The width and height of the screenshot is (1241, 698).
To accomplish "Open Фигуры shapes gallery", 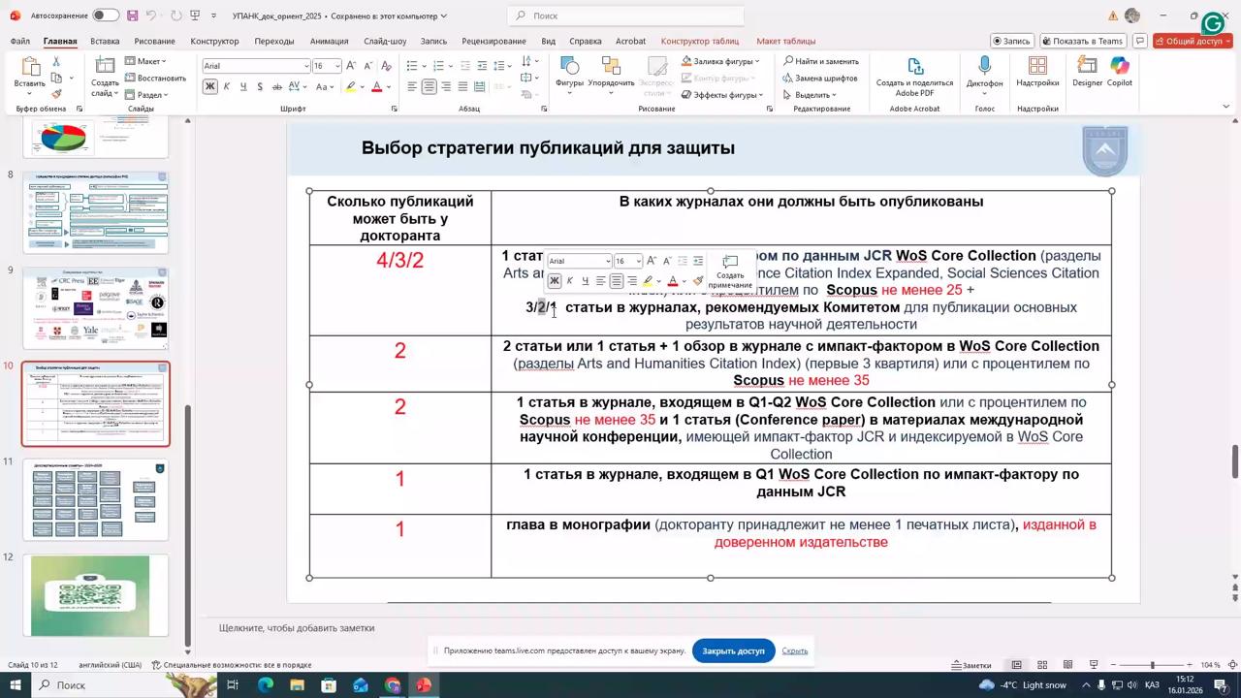I will (569, 71).
